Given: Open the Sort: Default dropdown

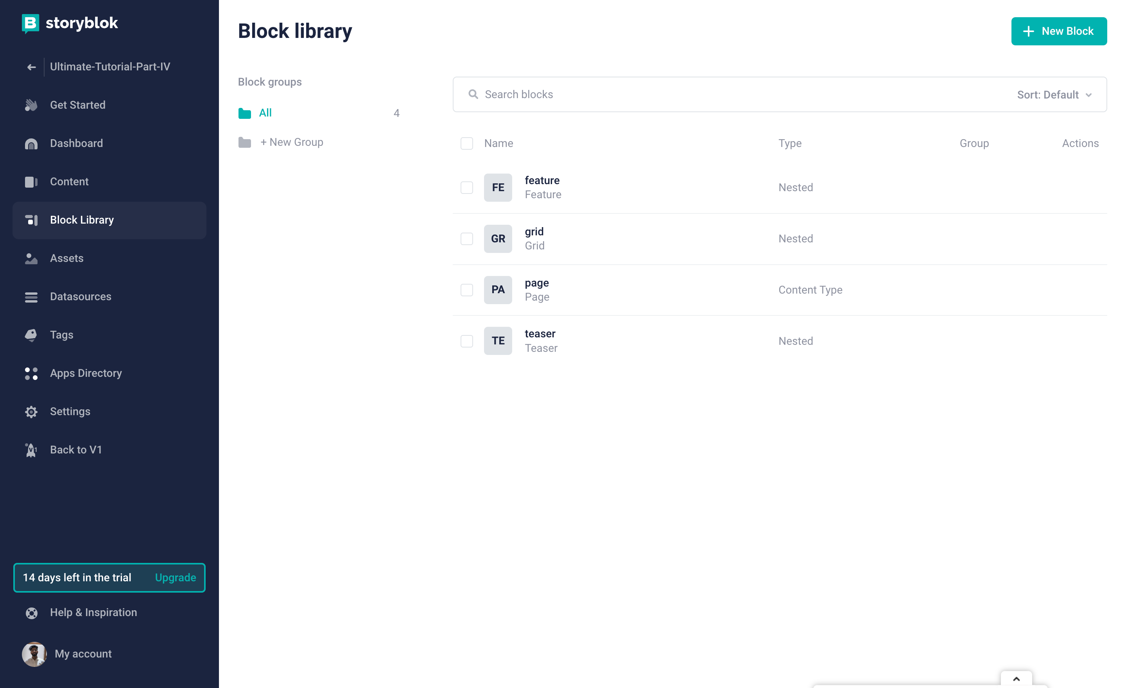Looking at the screenshot, I should tap(1055, 95).
